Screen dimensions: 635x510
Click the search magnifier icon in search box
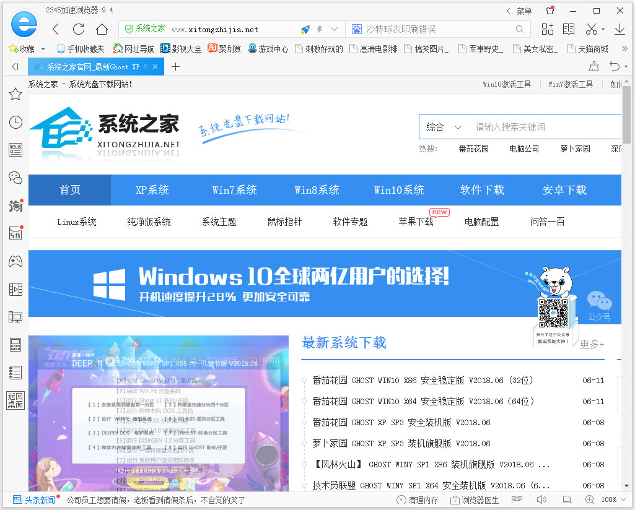pyautogui.click(x=520, y=29)
